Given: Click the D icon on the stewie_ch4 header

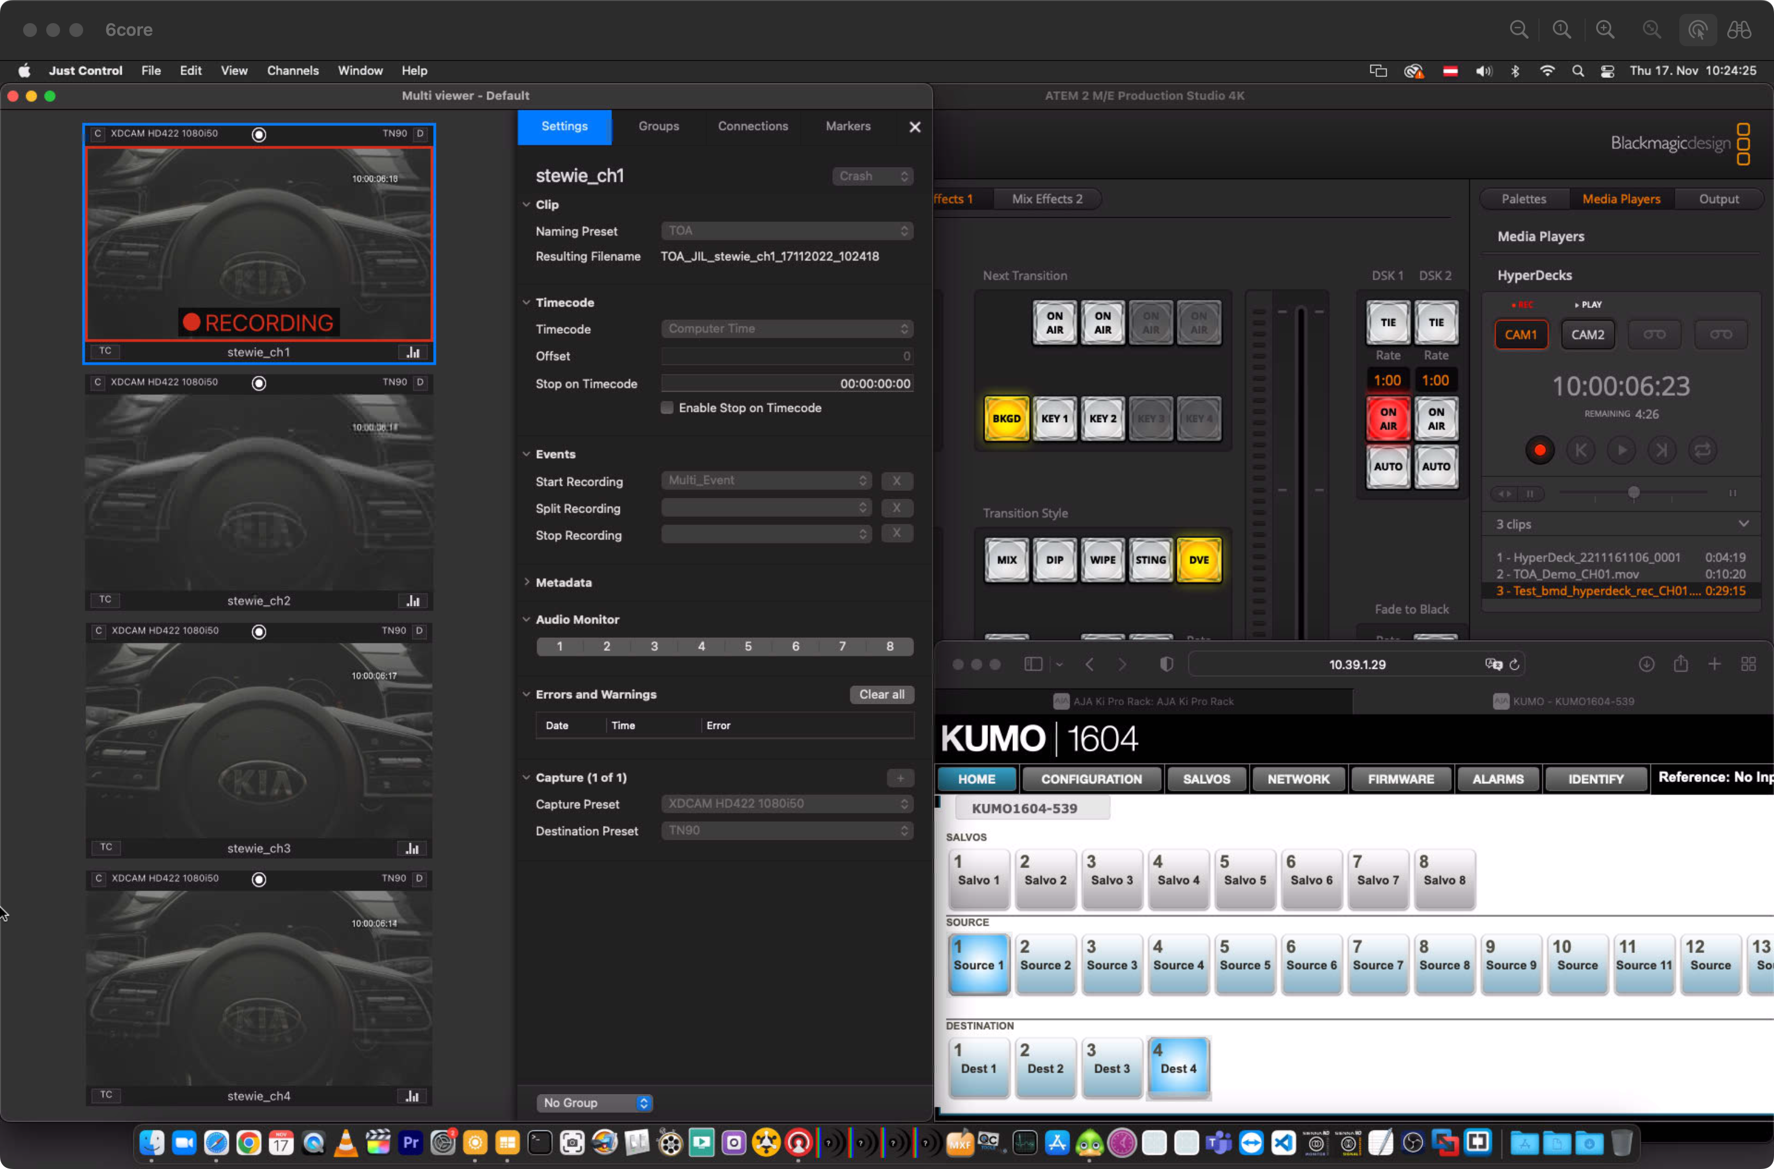Looking at the screenshot, I should click(420, 878).
